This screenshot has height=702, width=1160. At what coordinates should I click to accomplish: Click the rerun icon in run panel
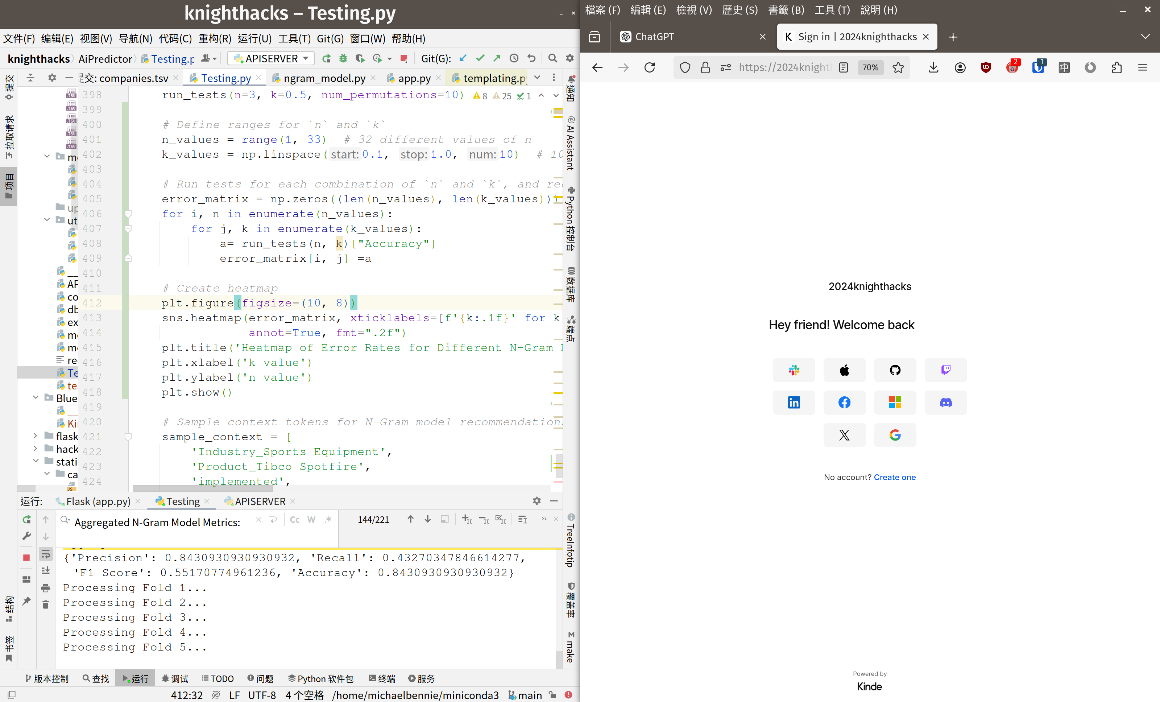point(26,519)
